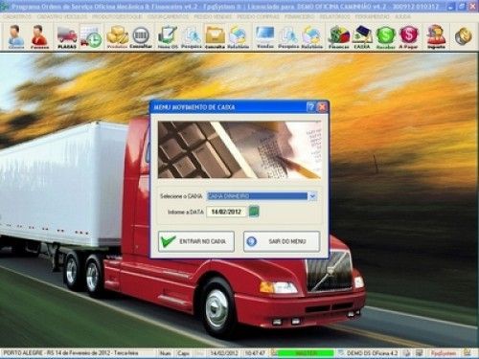Screen dimensions: 479x359
Task: Open the FERRAMENTAS menu
Action: [373, 16]
